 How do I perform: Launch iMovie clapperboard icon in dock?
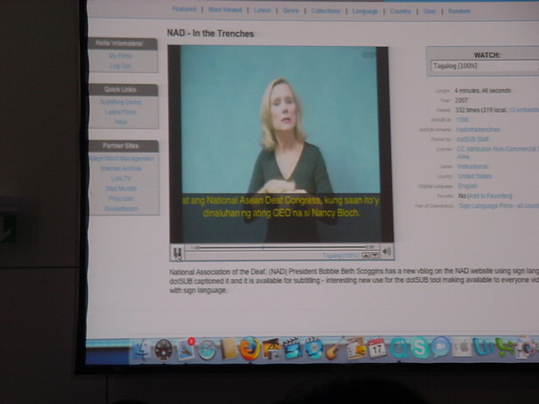pyautogui.click(x=292, y=348)
